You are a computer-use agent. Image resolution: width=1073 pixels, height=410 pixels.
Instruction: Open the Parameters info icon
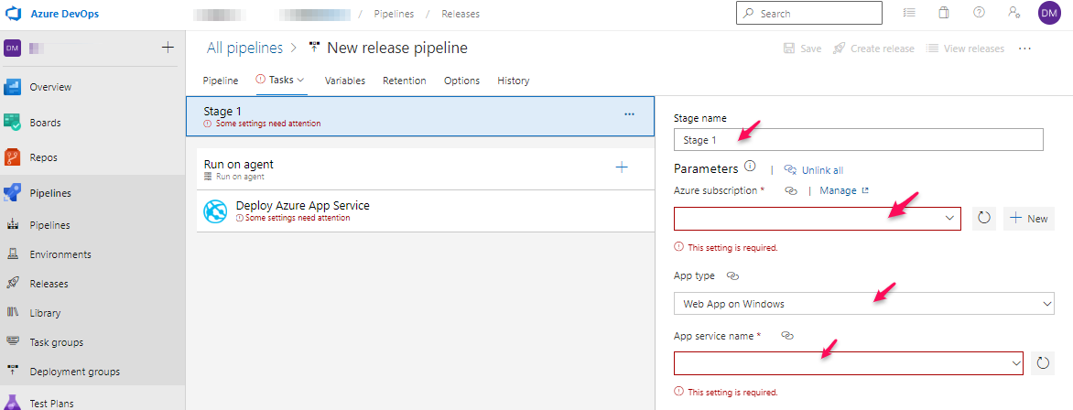pyautogui.click(x=749, y=167)
